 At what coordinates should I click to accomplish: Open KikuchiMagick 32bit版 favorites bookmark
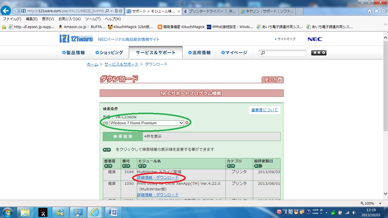coord(130,27)
